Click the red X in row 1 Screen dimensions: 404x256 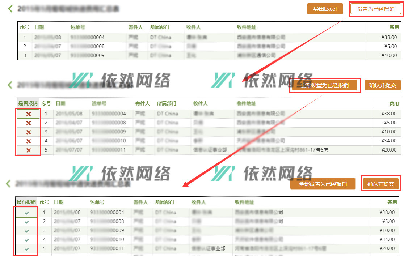[28, 114]
